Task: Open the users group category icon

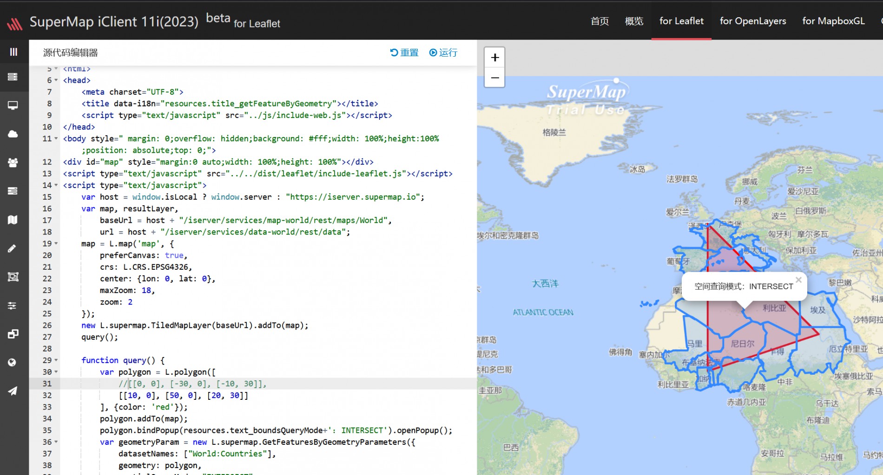Action: tap(13, 163)
